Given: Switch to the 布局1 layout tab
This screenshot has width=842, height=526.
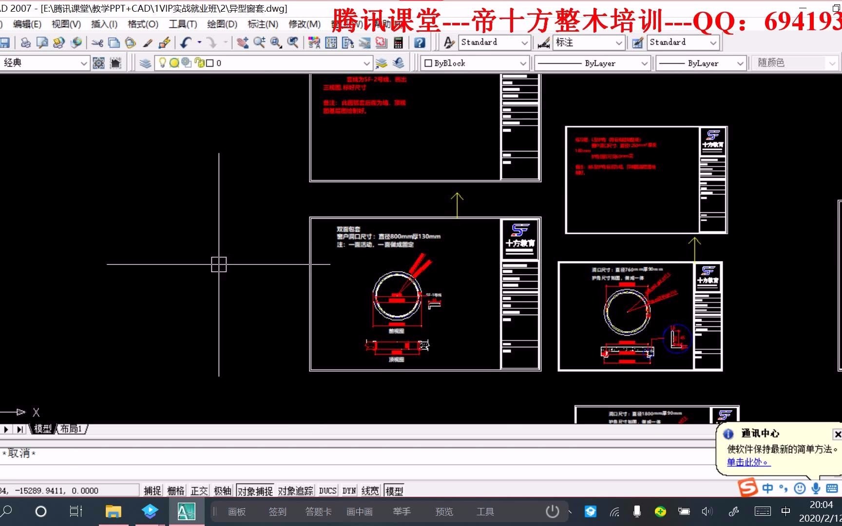Looking at the screenshot, I should pos(72,429).
